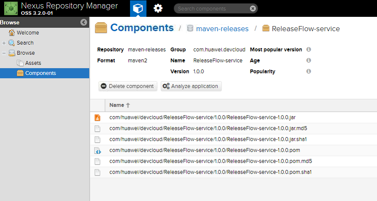Click the Most popular version info icon

coord(309,50)
